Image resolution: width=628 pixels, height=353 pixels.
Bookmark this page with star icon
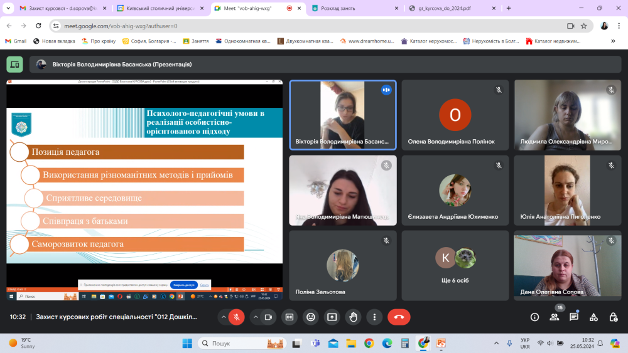584,26
